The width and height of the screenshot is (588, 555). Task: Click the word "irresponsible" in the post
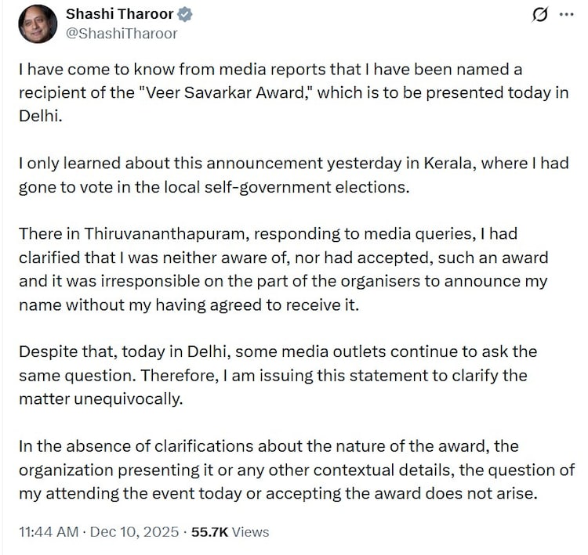[158, 281]
